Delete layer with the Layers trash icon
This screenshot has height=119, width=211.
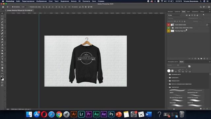coord(207,59)
